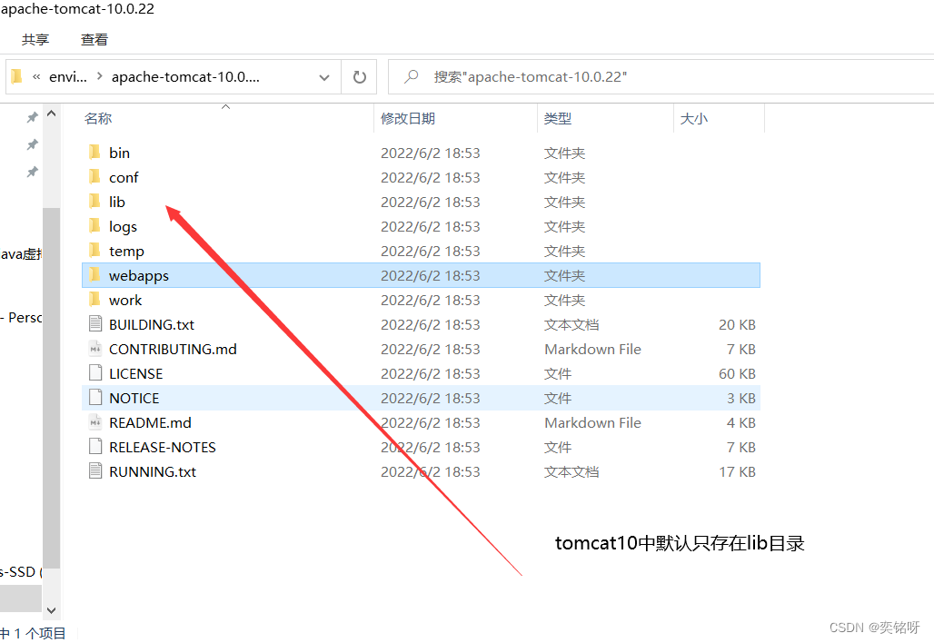Click the modified date of bin folder

[x=430, y=153]
